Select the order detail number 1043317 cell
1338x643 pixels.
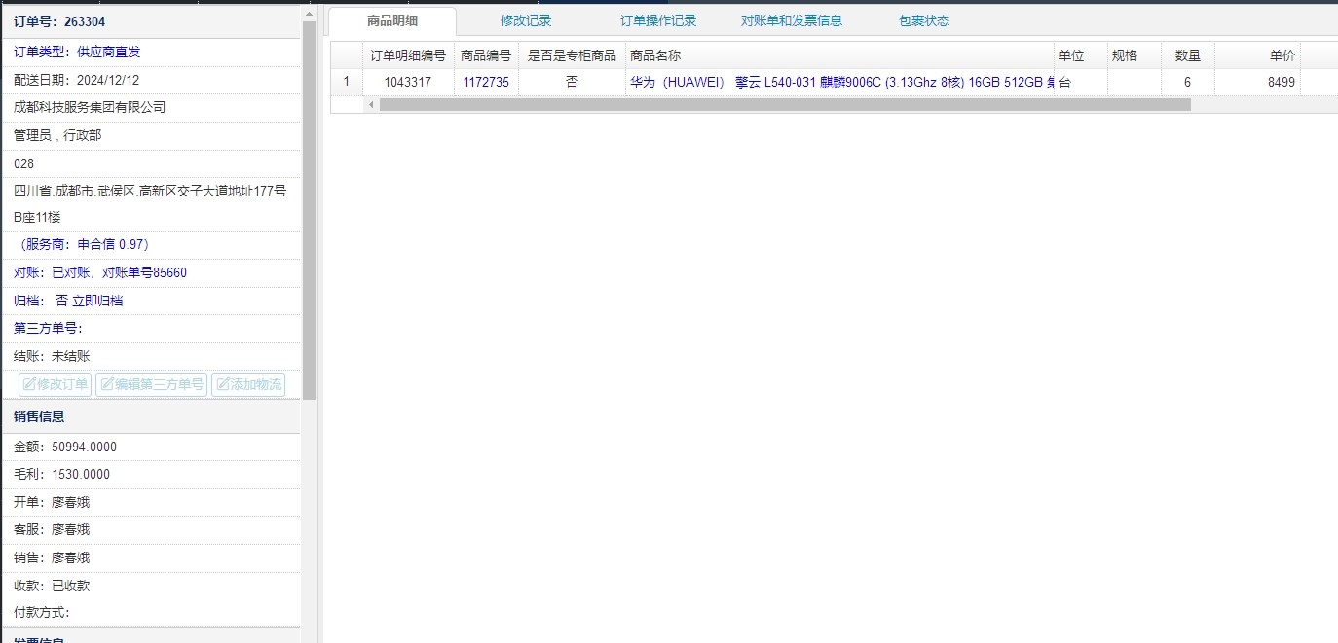coord(408,83)
